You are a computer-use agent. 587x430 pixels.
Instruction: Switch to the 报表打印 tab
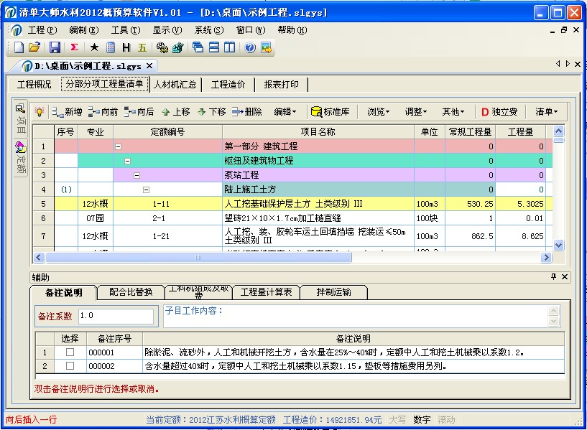click(x=281, y=84)
